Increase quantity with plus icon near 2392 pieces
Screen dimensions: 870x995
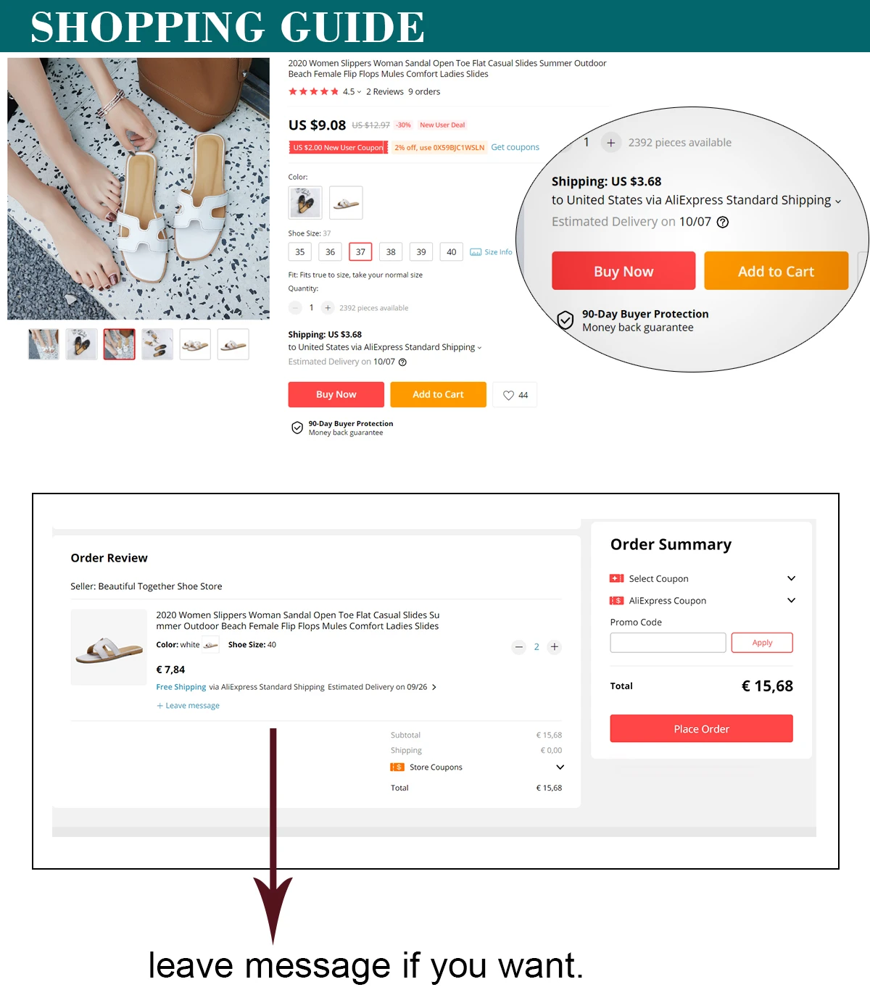(328, 308)
